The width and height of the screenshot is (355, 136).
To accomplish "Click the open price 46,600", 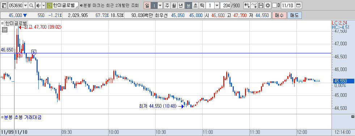I will [218, 16].
